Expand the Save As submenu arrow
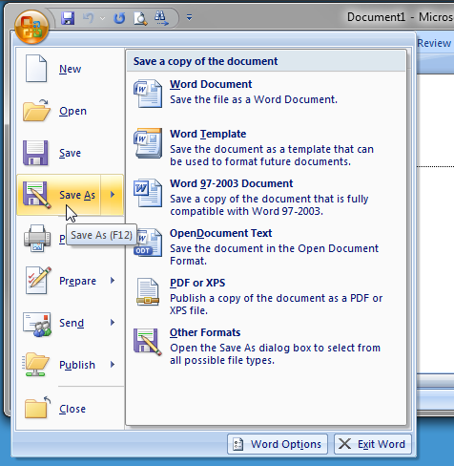This screenshot has height=466, width=454. coord(113,195)
